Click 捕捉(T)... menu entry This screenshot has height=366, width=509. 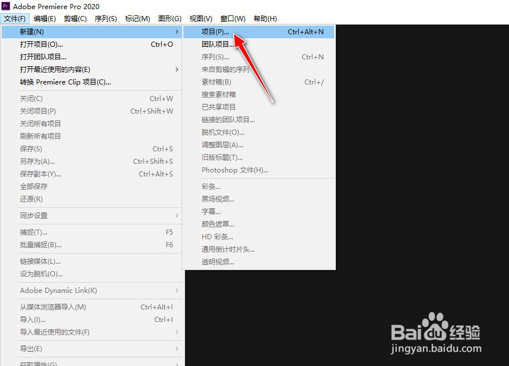(91, 232)
